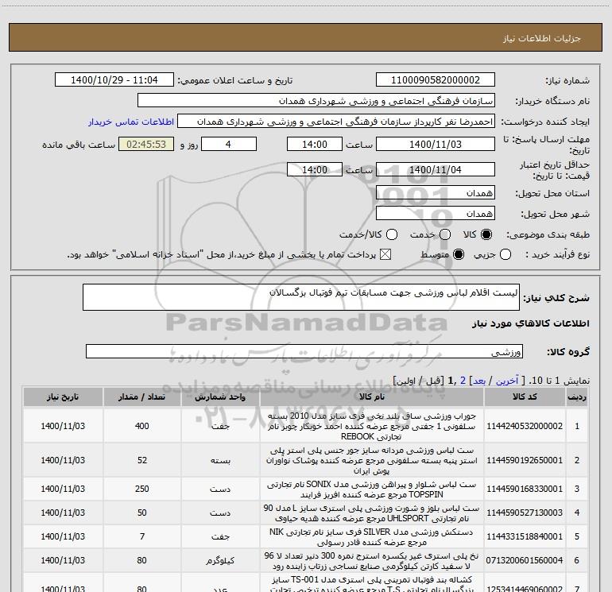Go to the آخرین page link
Screen dimensions: 612x592
pyautogui.click(x=507, y=381)
